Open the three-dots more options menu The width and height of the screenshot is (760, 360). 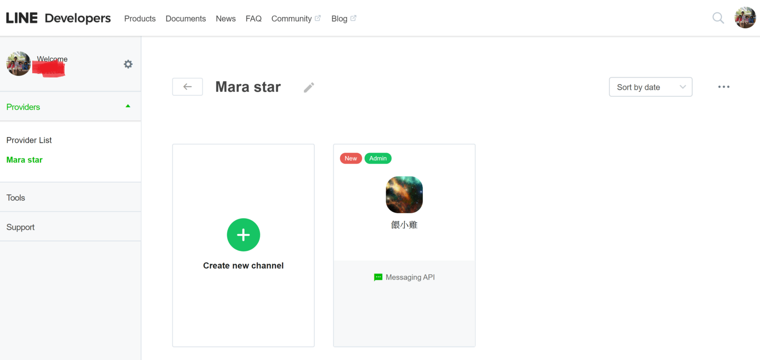[724, 87]
